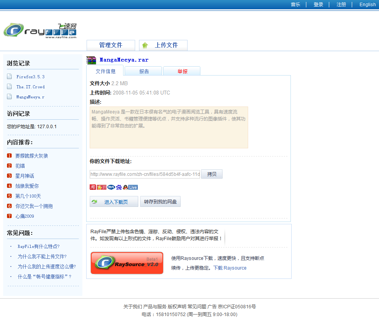Click red number 1 badge

point(9,155)
